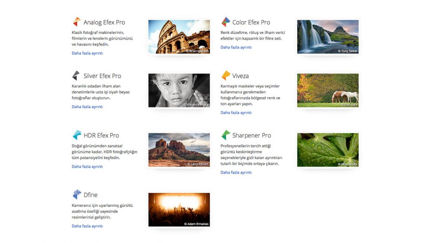Viewport: 433px width, 243px height.
Task: Click the green Sharpener Pro logo icon
Action: pos(226,135)
